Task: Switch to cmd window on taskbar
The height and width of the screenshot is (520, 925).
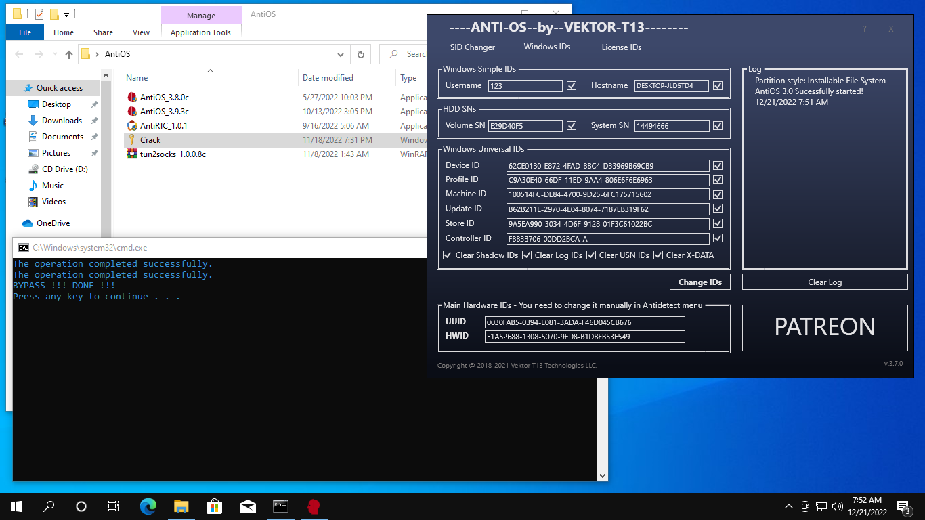Action: [280, 506]
